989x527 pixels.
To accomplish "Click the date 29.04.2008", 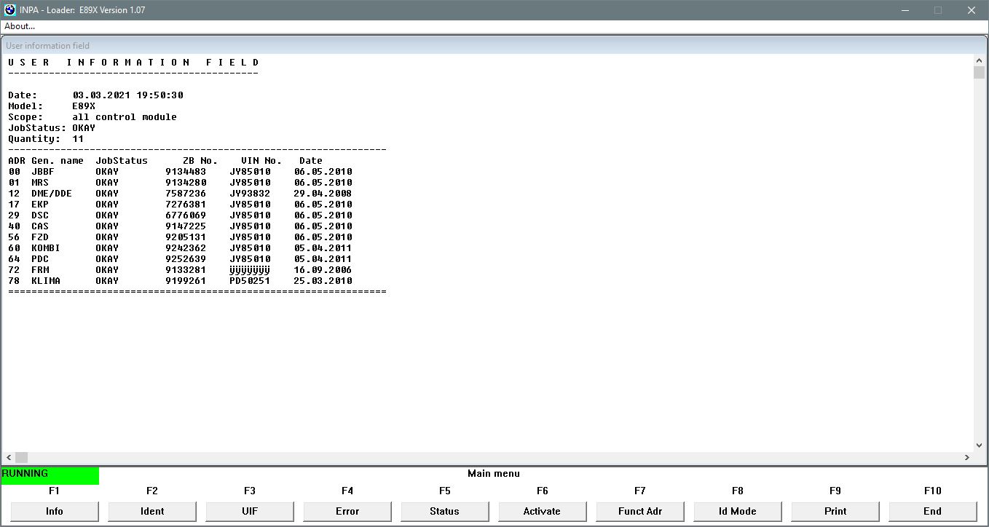I will [x=323, y=194].
